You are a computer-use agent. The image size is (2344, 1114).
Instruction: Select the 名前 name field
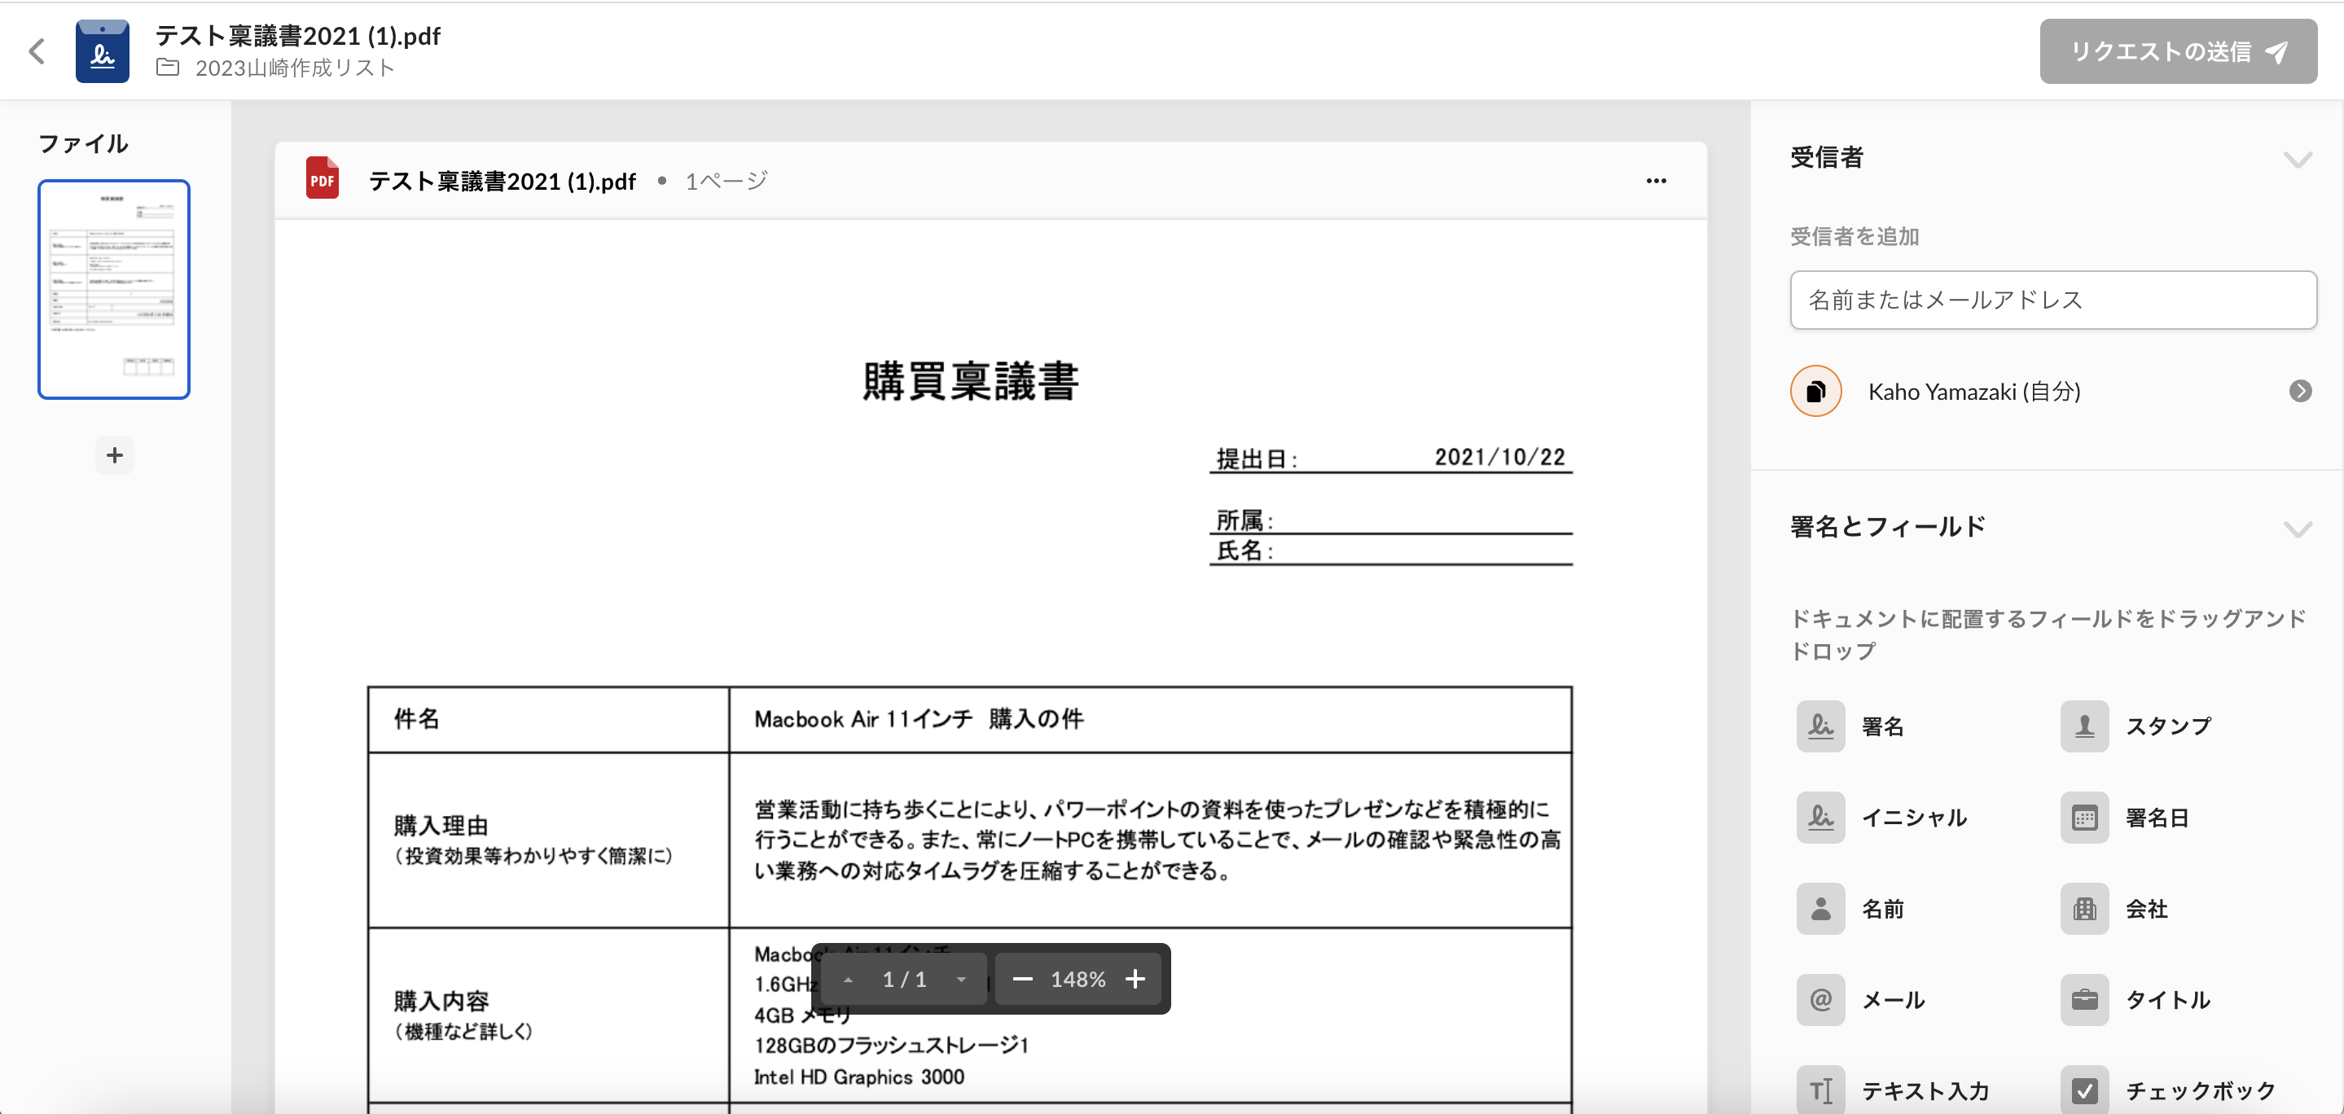coord(1852,907)
